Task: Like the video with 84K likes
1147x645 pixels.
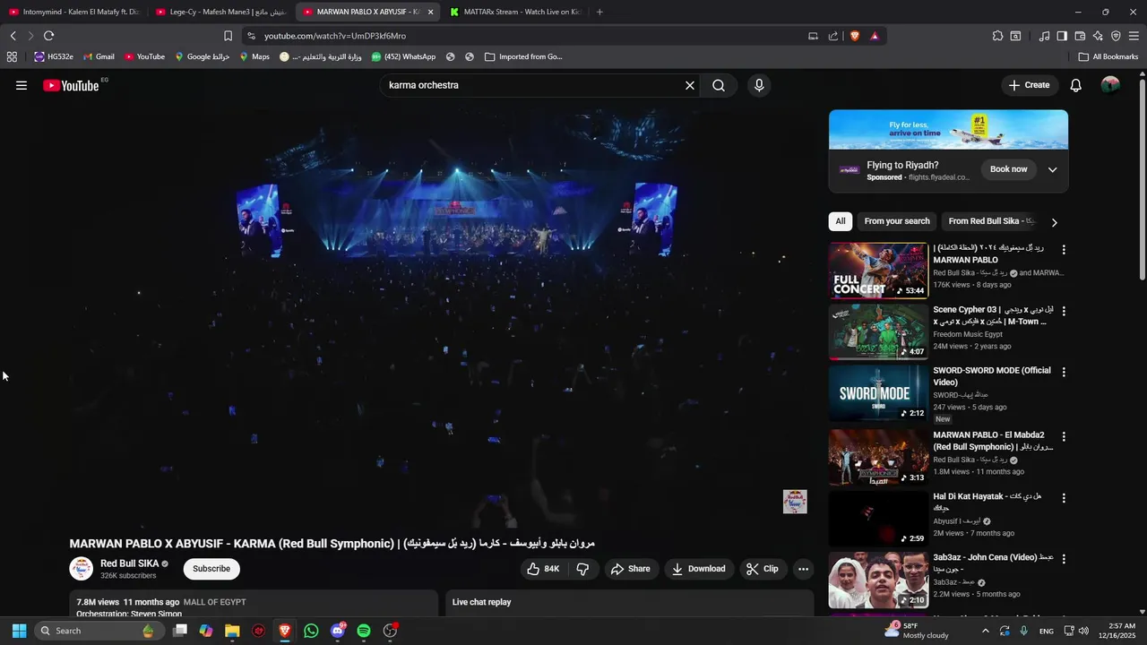Action: pos(543,569)
